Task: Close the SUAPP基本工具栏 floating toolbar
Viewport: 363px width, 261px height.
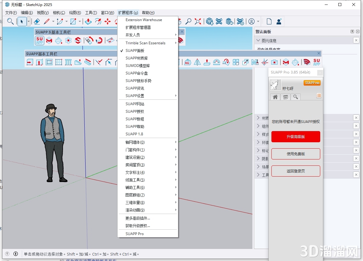Action: click(319, 53)
